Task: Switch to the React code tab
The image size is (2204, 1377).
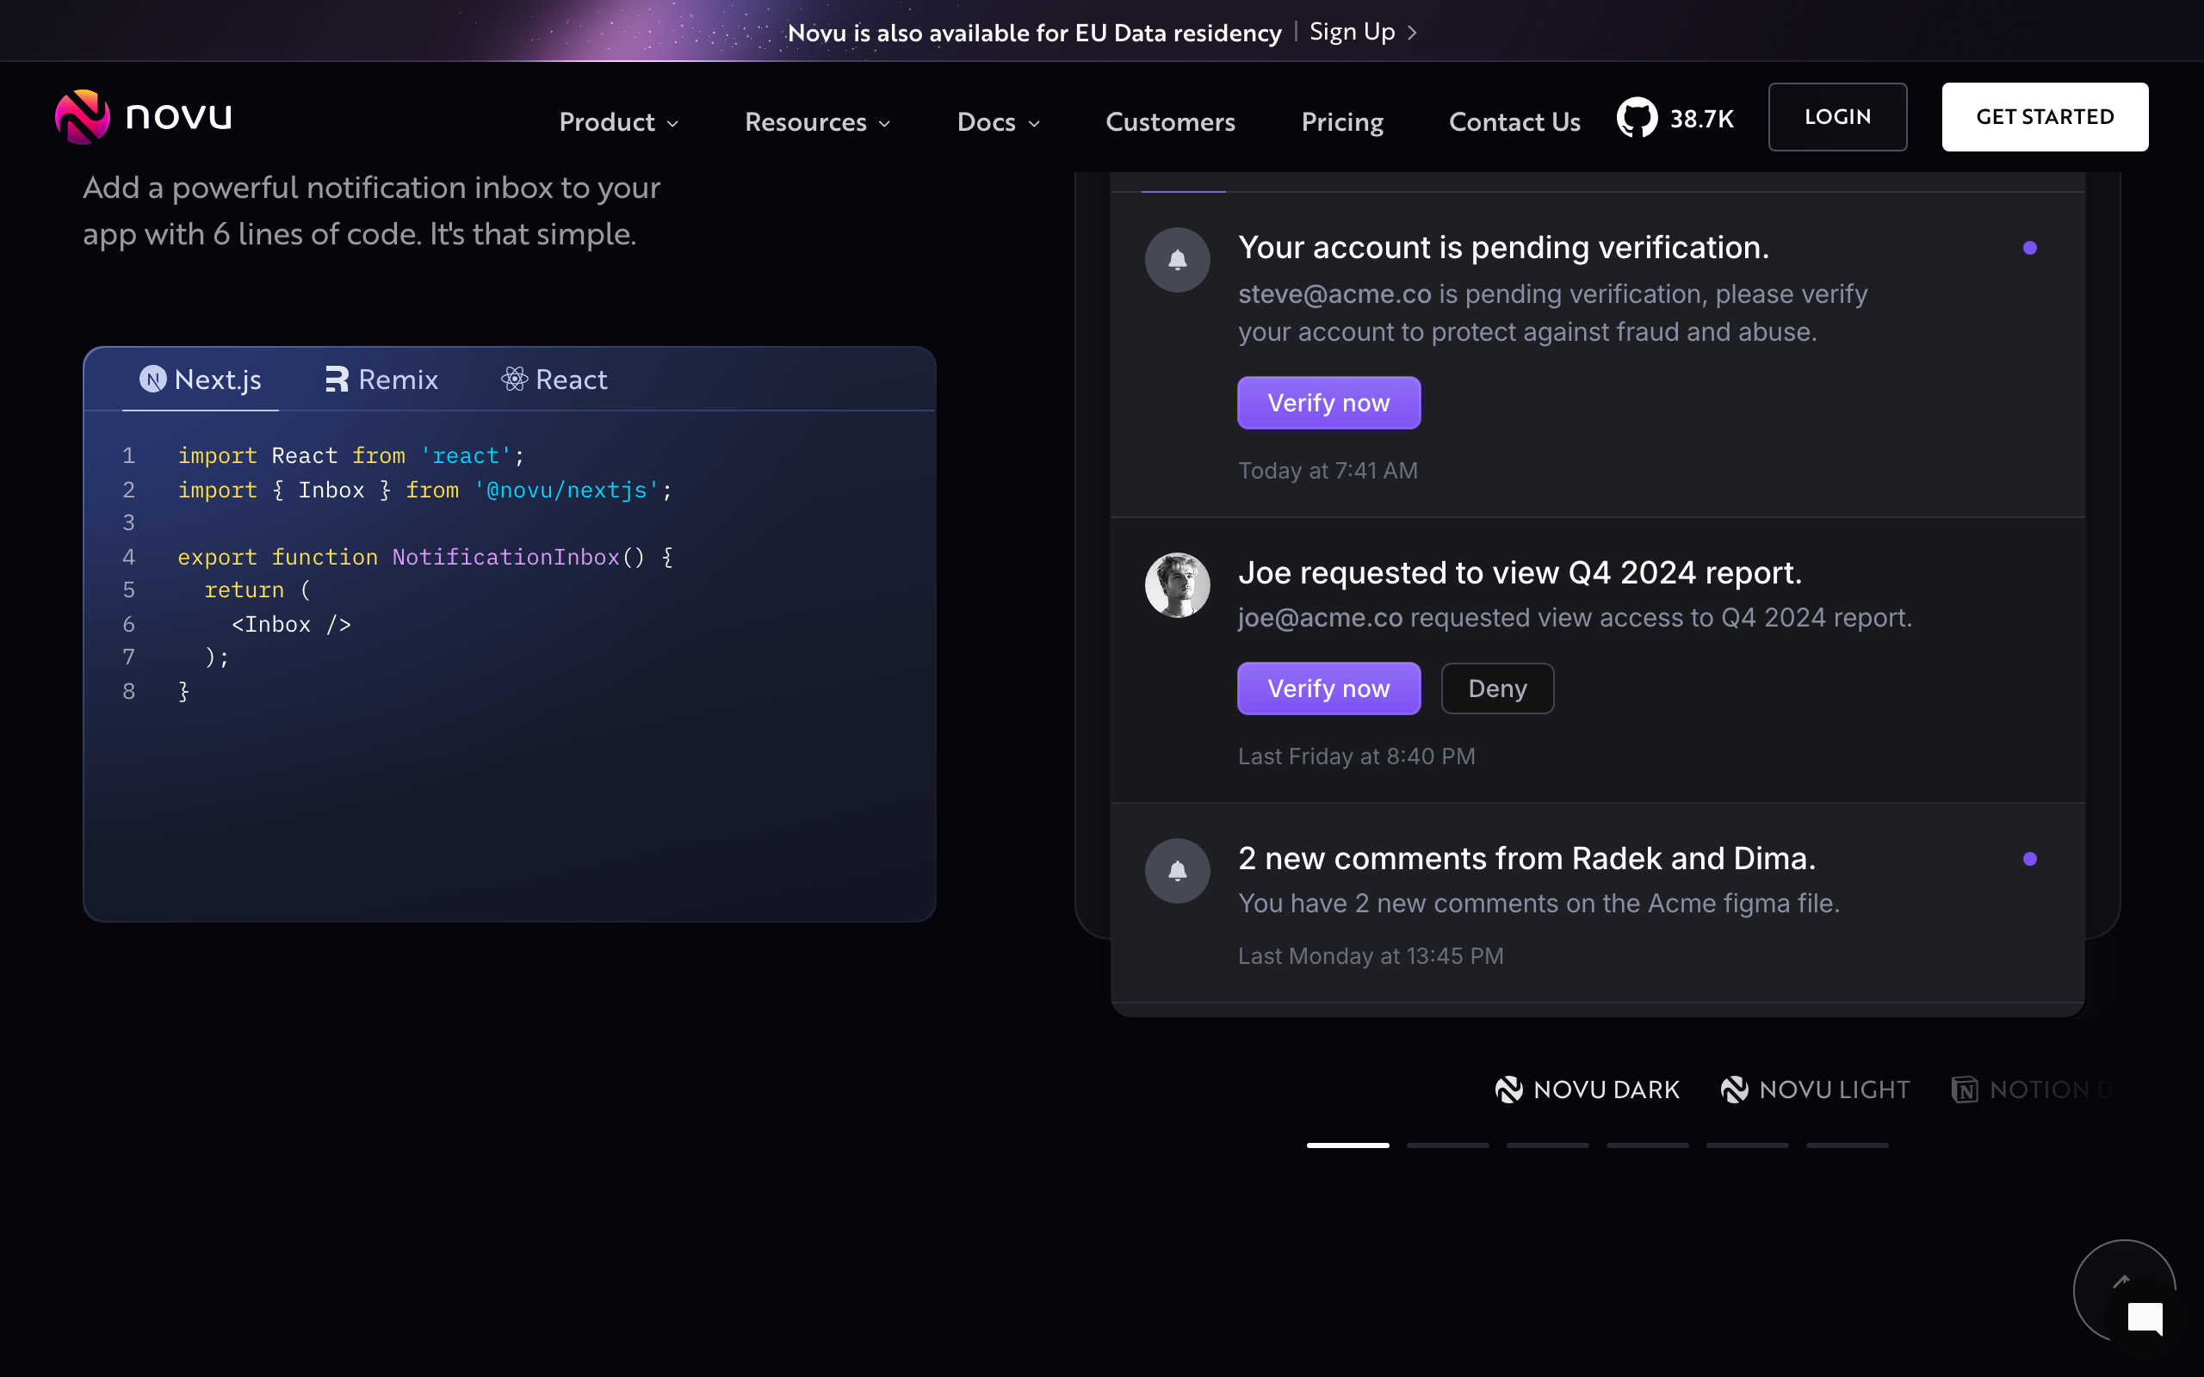Action: [554, 379]
